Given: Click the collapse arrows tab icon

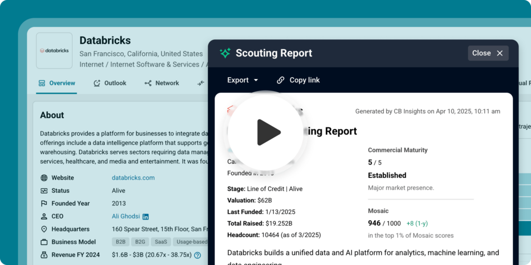Looking at the screenshot, I should click(x=201, y=83).
